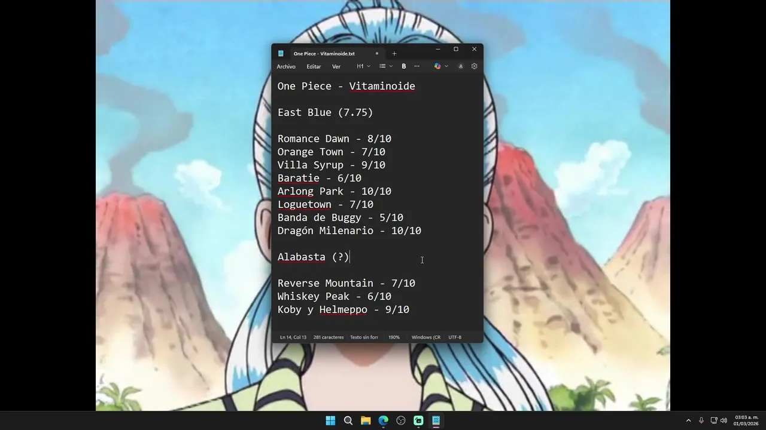Open more formatting options (three dots)

(417, 66)
